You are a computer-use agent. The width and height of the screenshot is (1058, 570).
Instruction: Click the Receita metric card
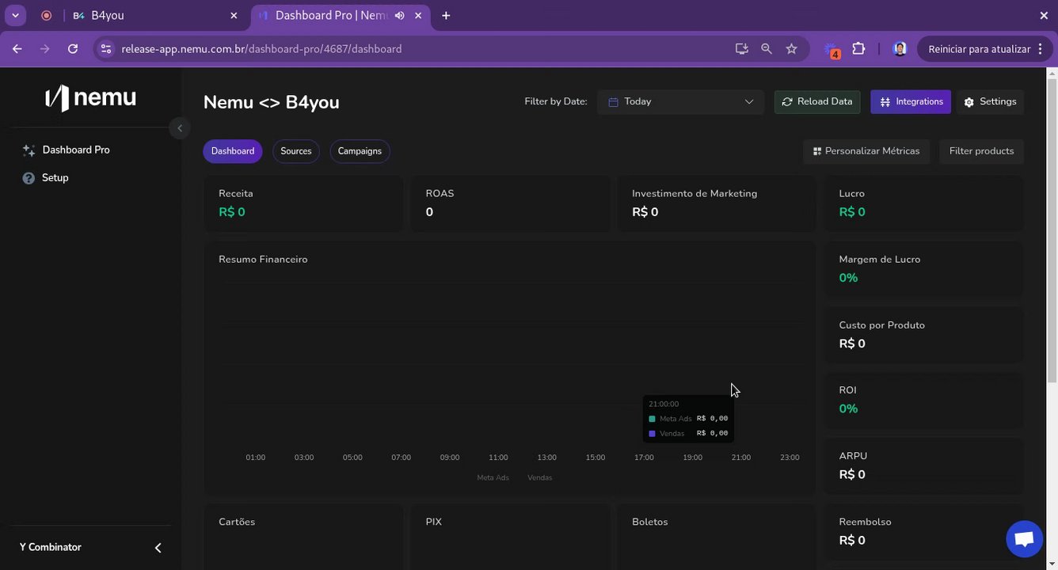303,203
